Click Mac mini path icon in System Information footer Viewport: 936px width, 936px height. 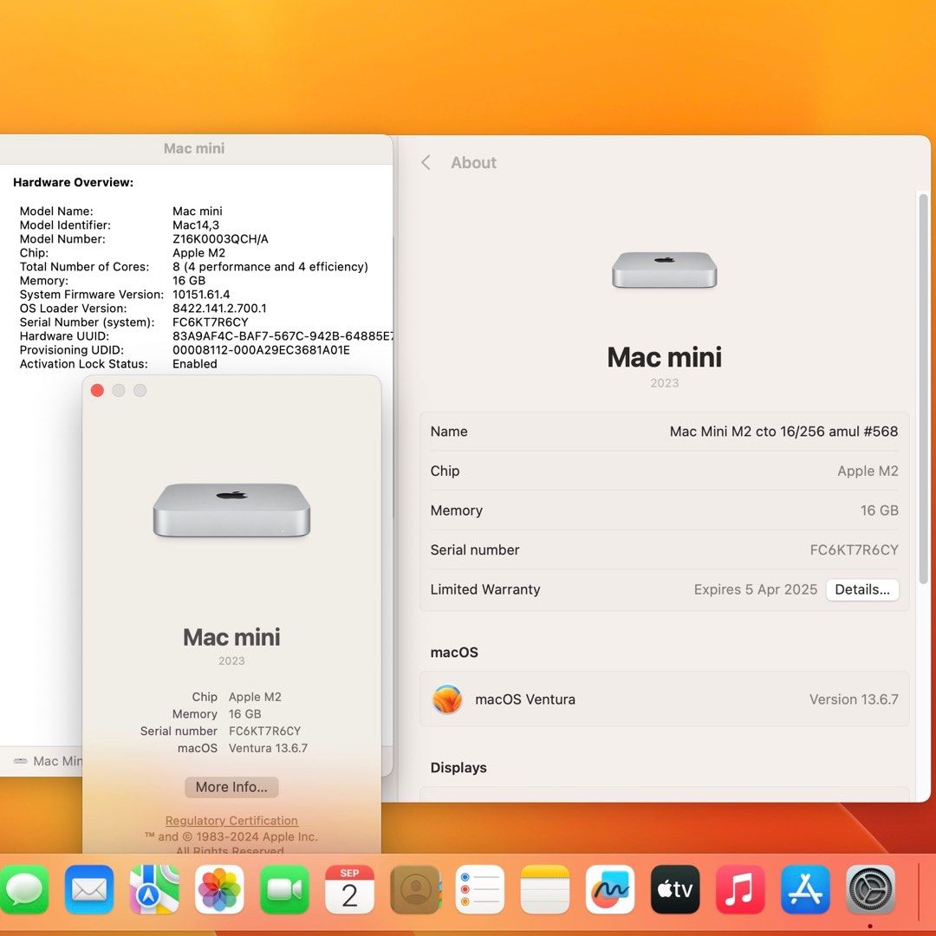tap(20, 761)
